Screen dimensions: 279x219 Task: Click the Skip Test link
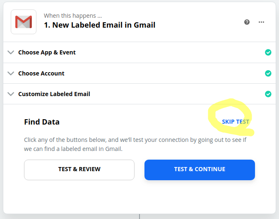pos(236,122)
